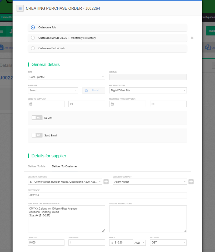
Task: Click the Job Bag document icon in the background page
Action: click(x=1, y=47)
